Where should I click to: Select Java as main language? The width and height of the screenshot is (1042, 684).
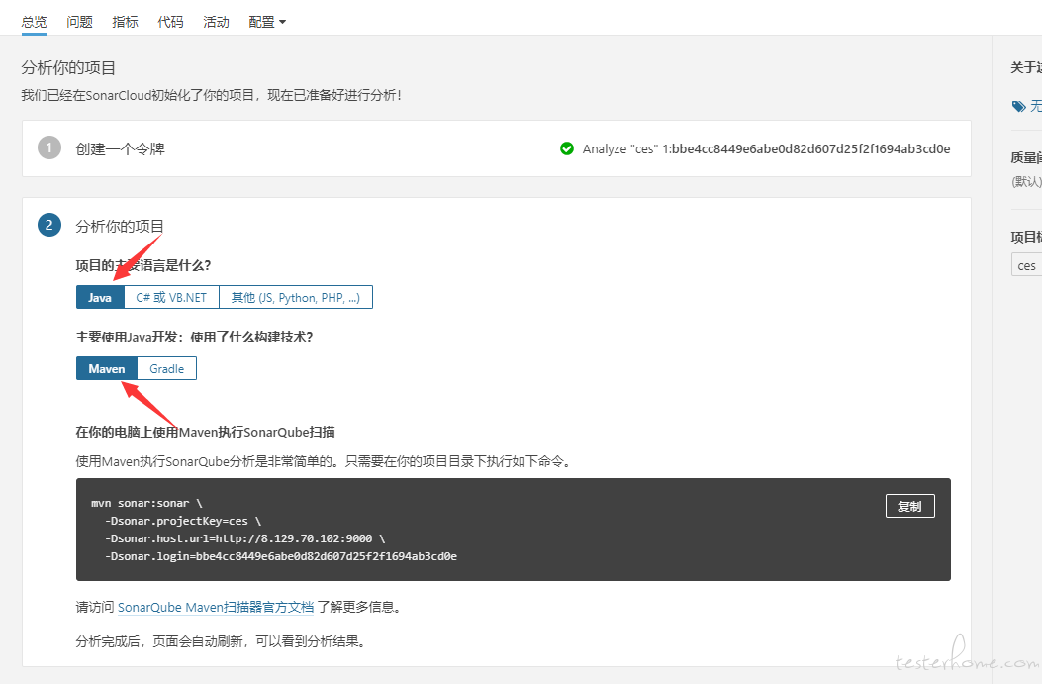(100, 297)
